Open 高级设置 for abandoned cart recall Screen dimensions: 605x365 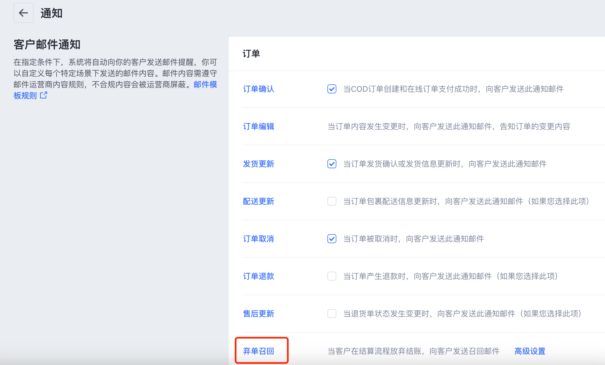pos(530,351)
